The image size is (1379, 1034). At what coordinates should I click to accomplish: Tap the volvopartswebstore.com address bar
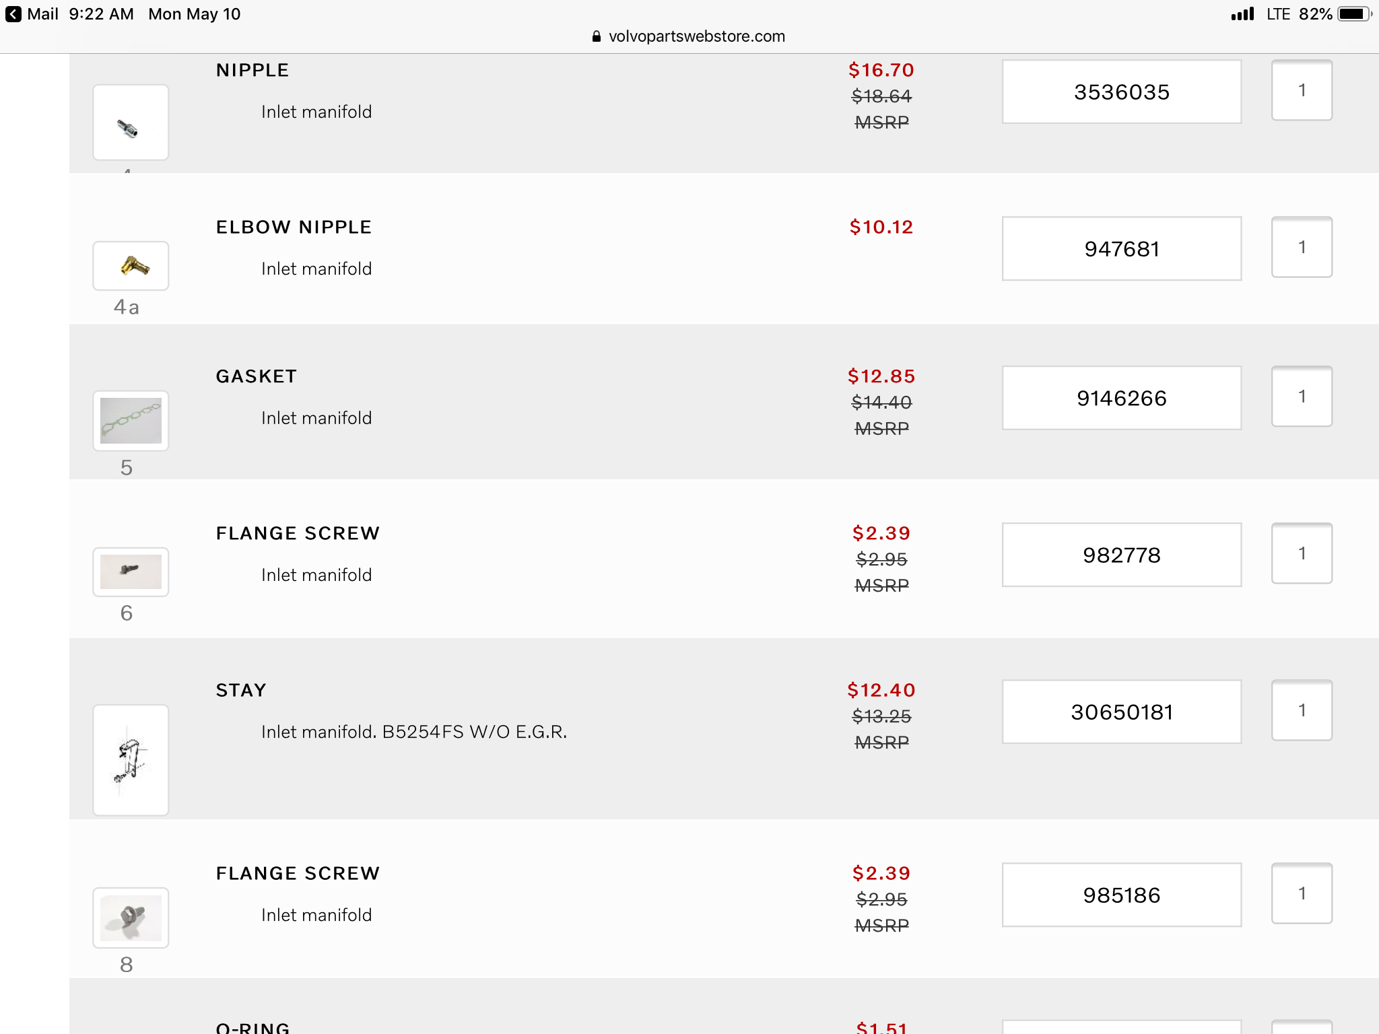coord(696,36)
